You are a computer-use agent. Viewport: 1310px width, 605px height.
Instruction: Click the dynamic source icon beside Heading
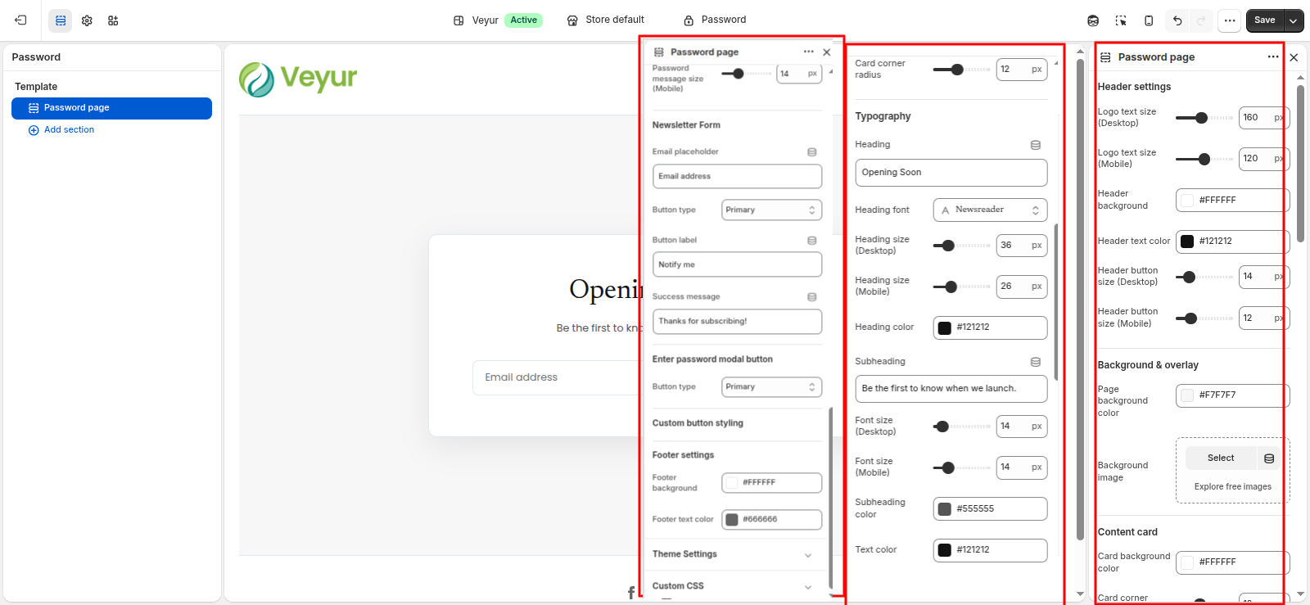tap(1036, 145)
